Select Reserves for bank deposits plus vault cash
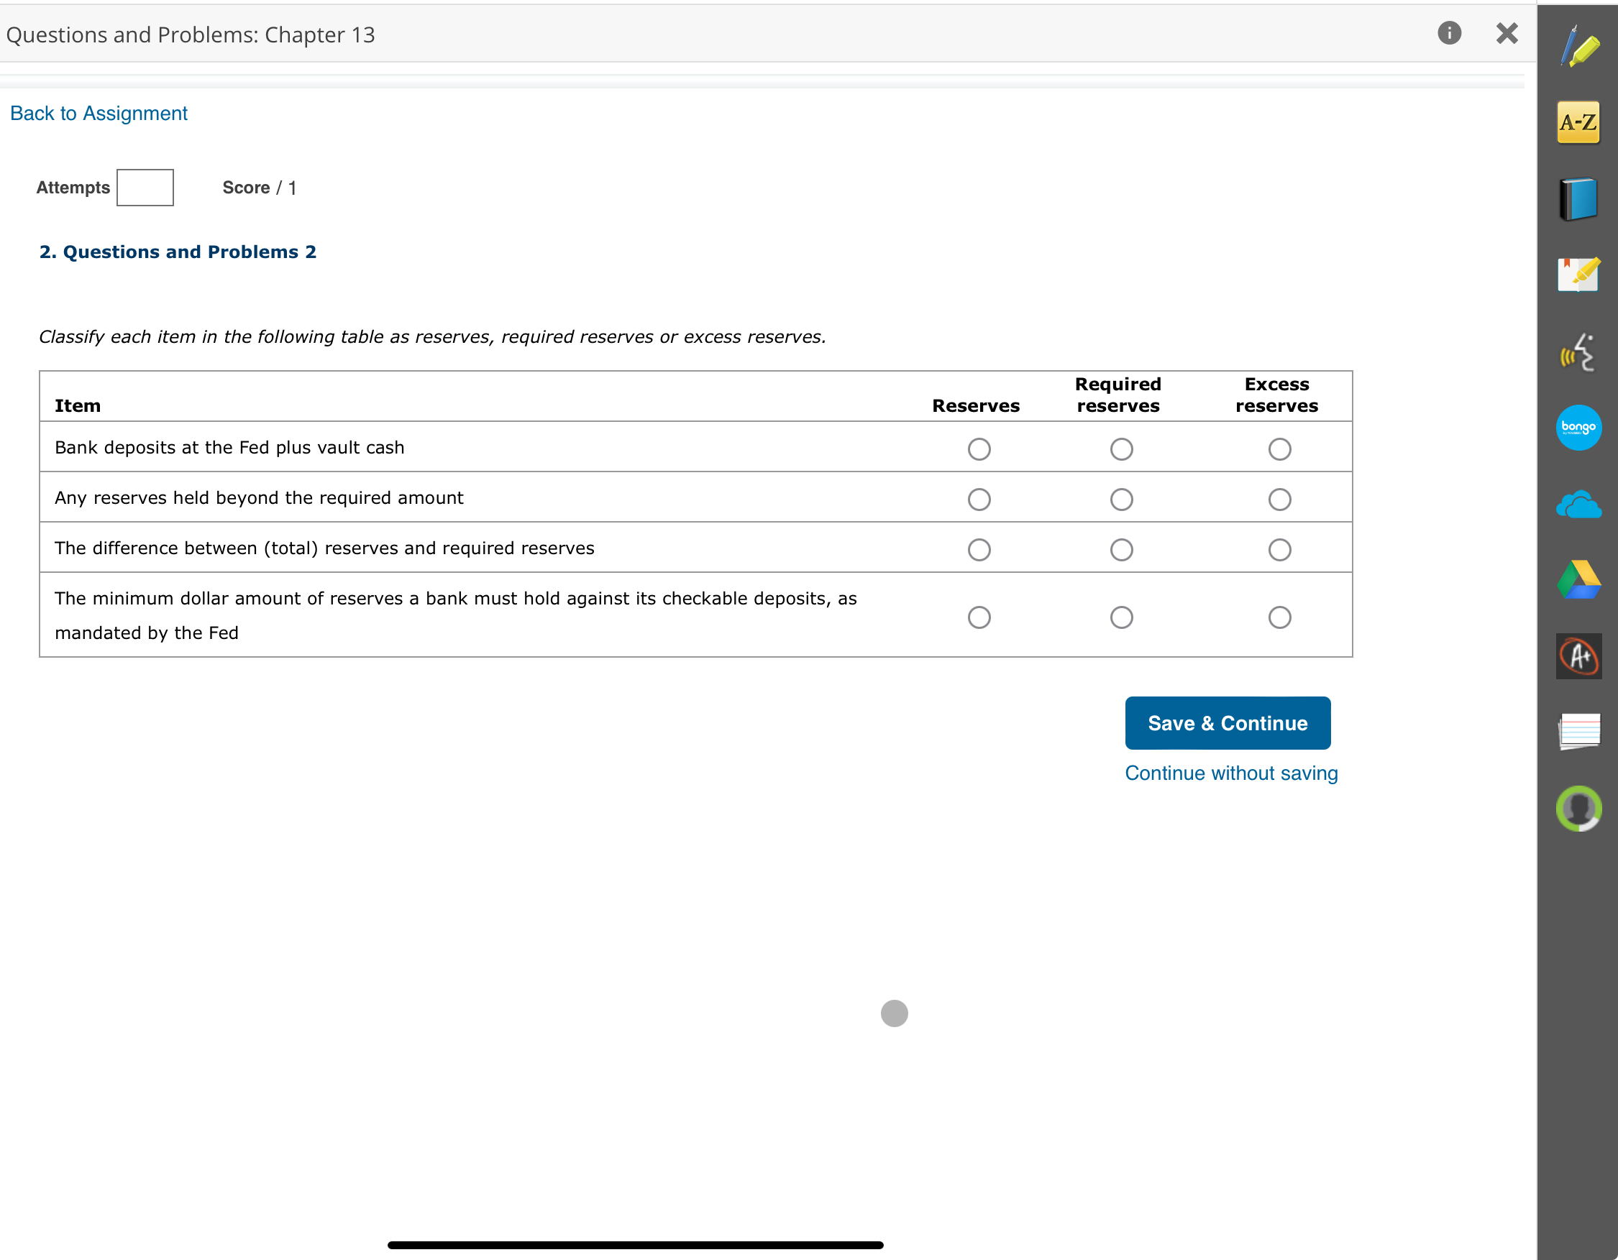 tap(979, 449)
